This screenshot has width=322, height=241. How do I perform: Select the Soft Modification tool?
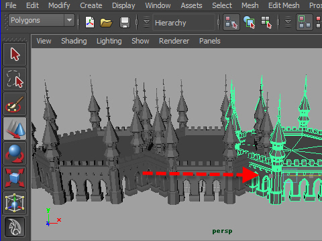15,227
